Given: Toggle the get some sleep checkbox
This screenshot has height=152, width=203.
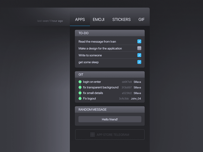Looking at the screenshot, I should coord(139,62).
